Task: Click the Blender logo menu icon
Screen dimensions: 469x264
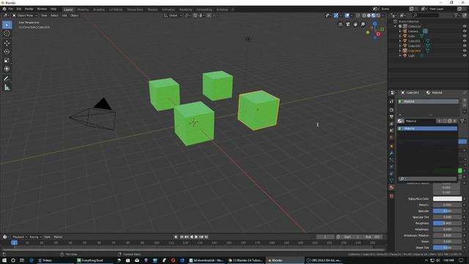Action: [x=4, y=10]
